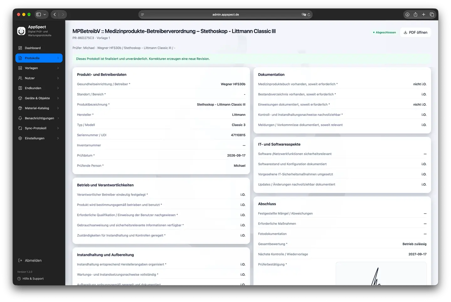Click the Dashboard grid icon

click(20, 48)
